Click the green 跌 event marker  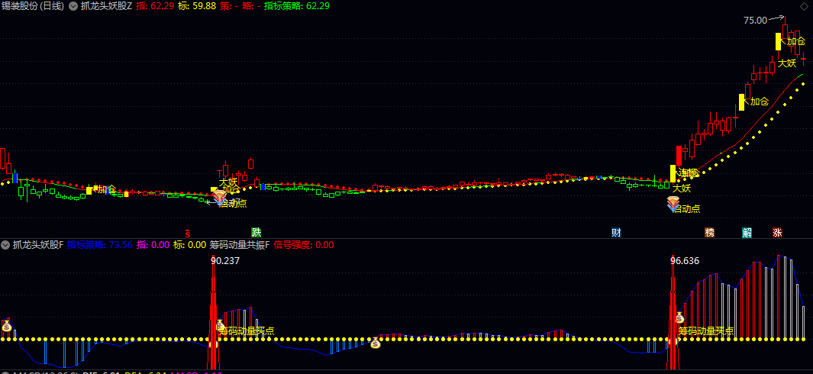(x=256, y=232)
